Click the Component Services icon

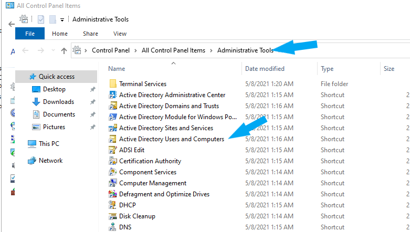[113, 172]
